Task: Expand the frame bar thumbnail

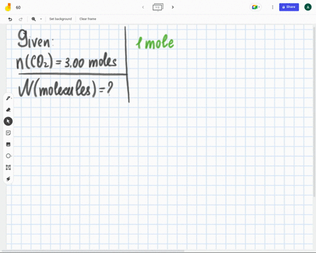Action: pyautogui.click(x=158, y=7)
